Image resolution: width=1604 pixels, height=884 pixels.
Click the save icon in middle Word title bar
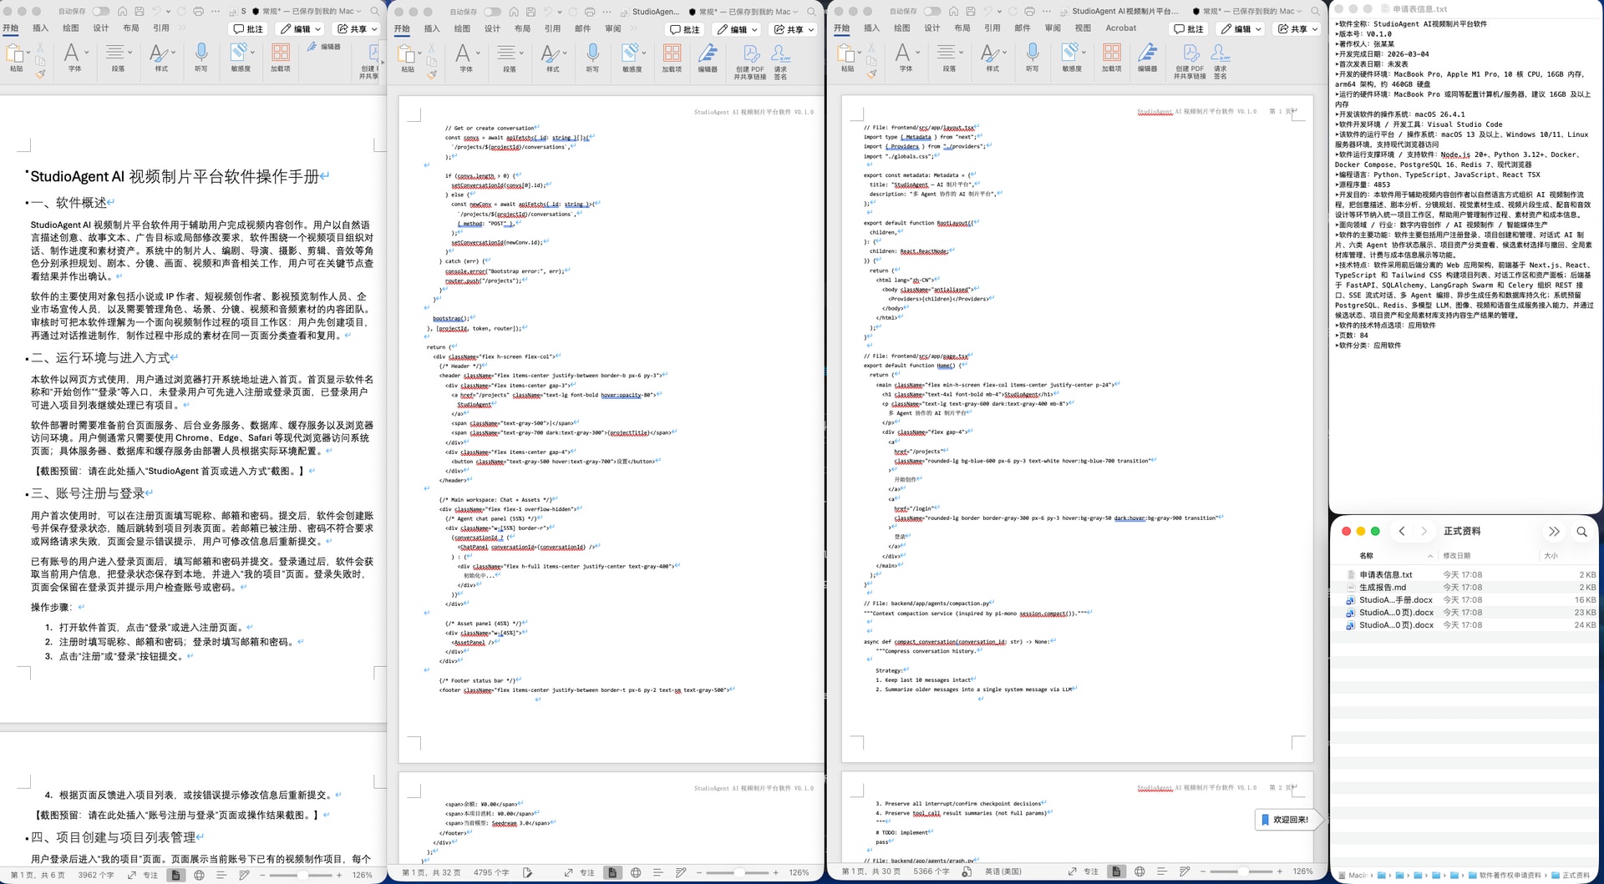point(530,12)
